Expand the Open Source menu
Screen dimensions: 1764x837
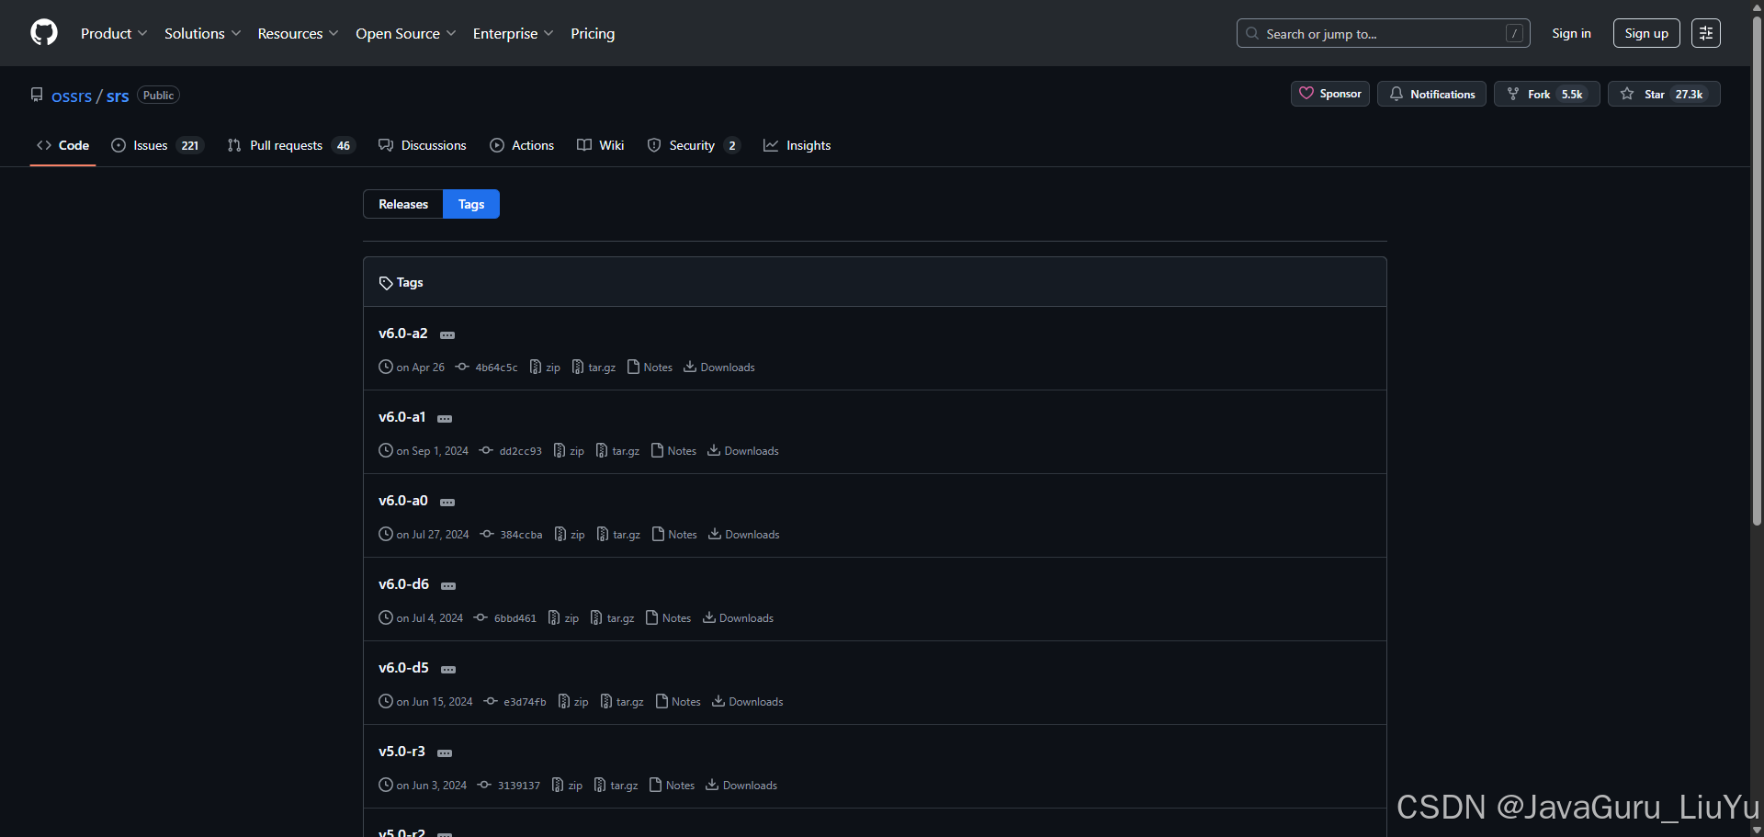pyautogui.click(x=405, y=34)
